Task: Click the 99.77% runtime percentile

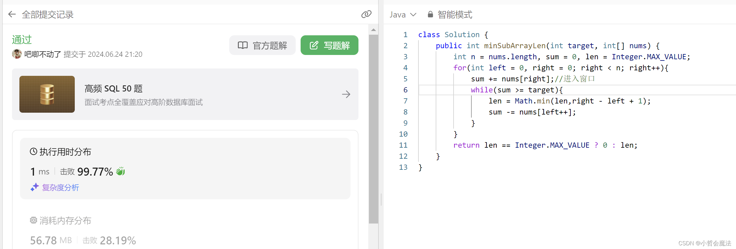Action: point(95,172)
